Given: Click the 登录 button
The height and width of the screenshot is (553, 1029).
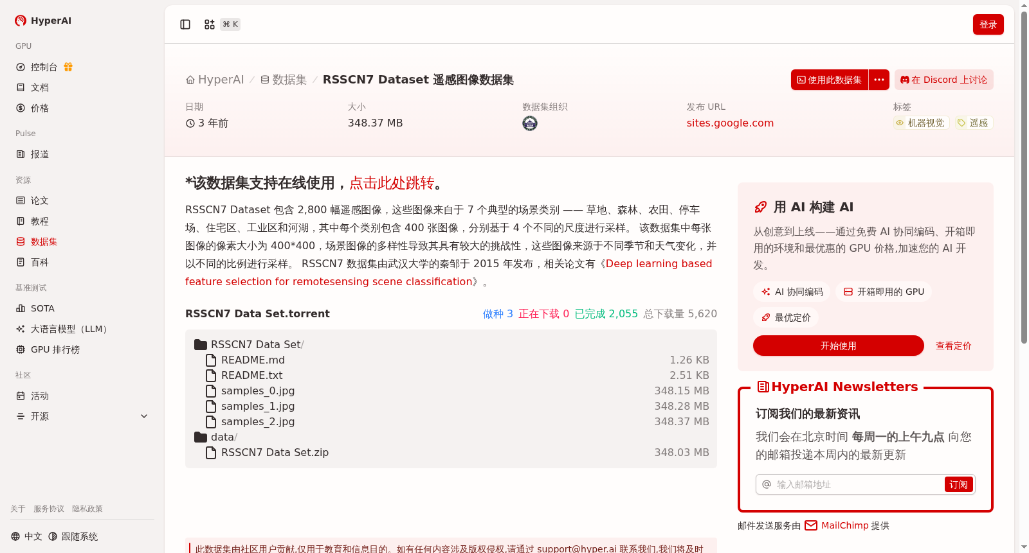Looking at the screenshot, I should [x=988, y=24].
